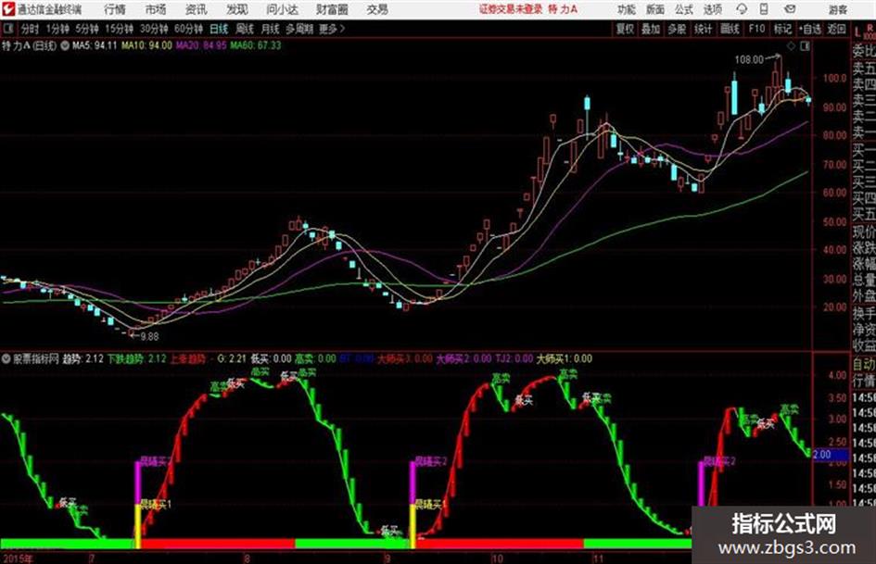Click the 证券交易未登录 login link
This screenshot has width=876, height=564.
click(511, 9)
